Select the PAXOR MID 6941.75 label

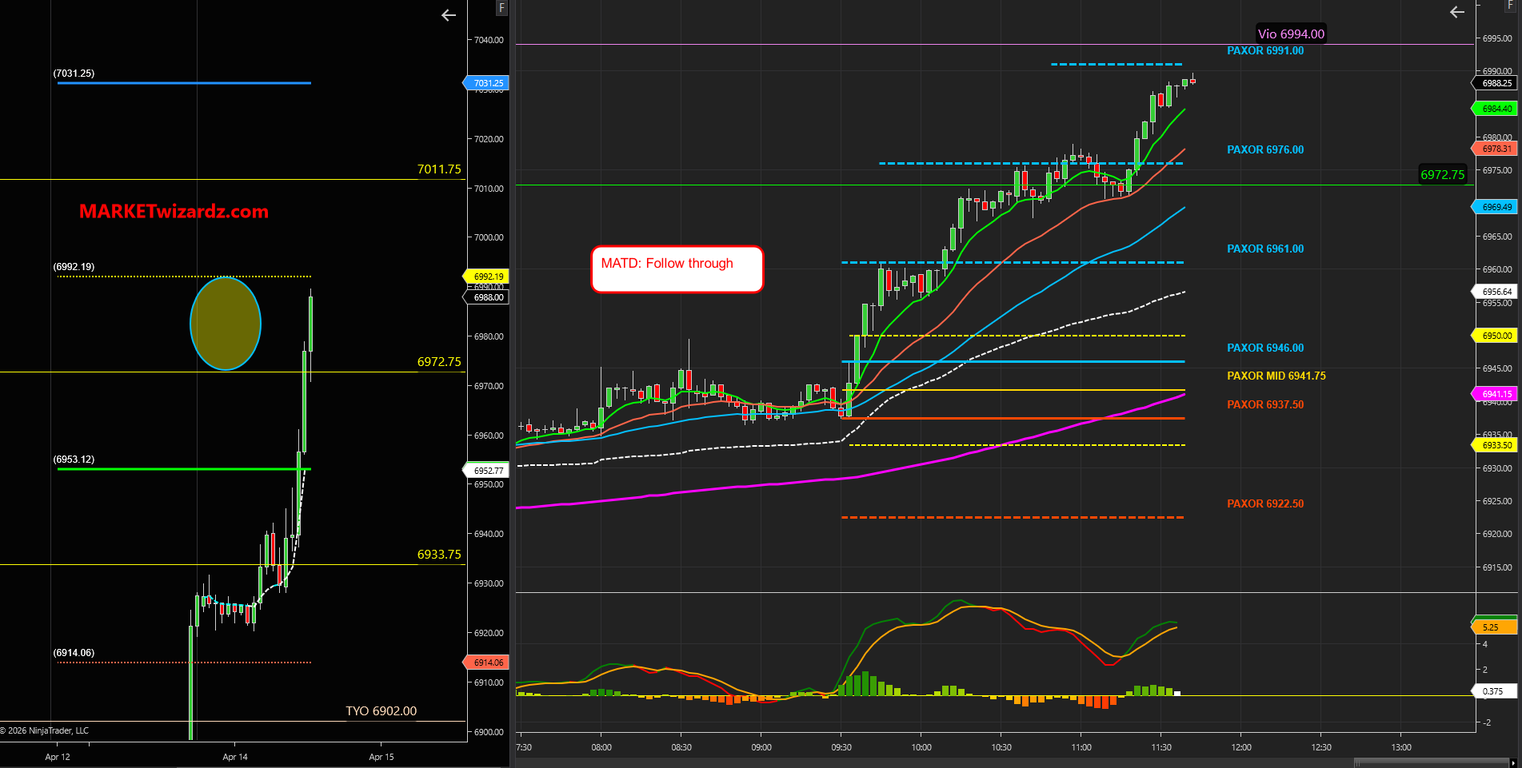(x=1276, y=376)
